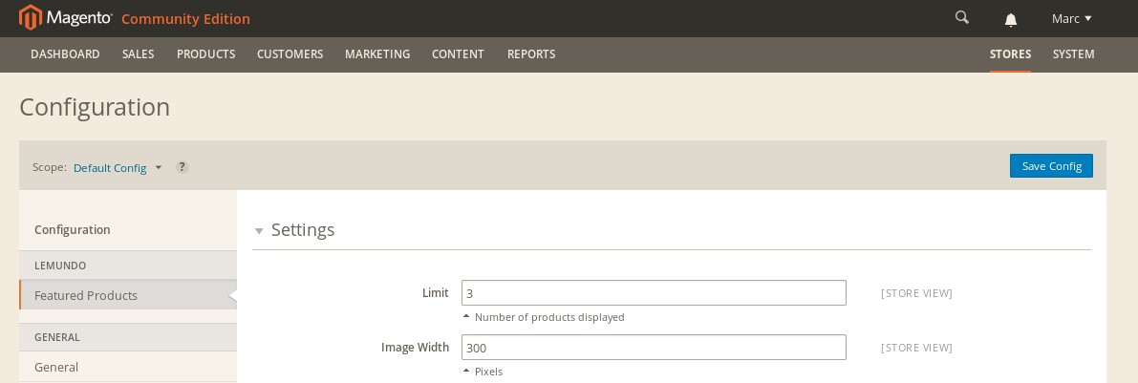Open the System menu
Image resolution: width=1138 pixels, height=383 pixels.
(1073, 54)
